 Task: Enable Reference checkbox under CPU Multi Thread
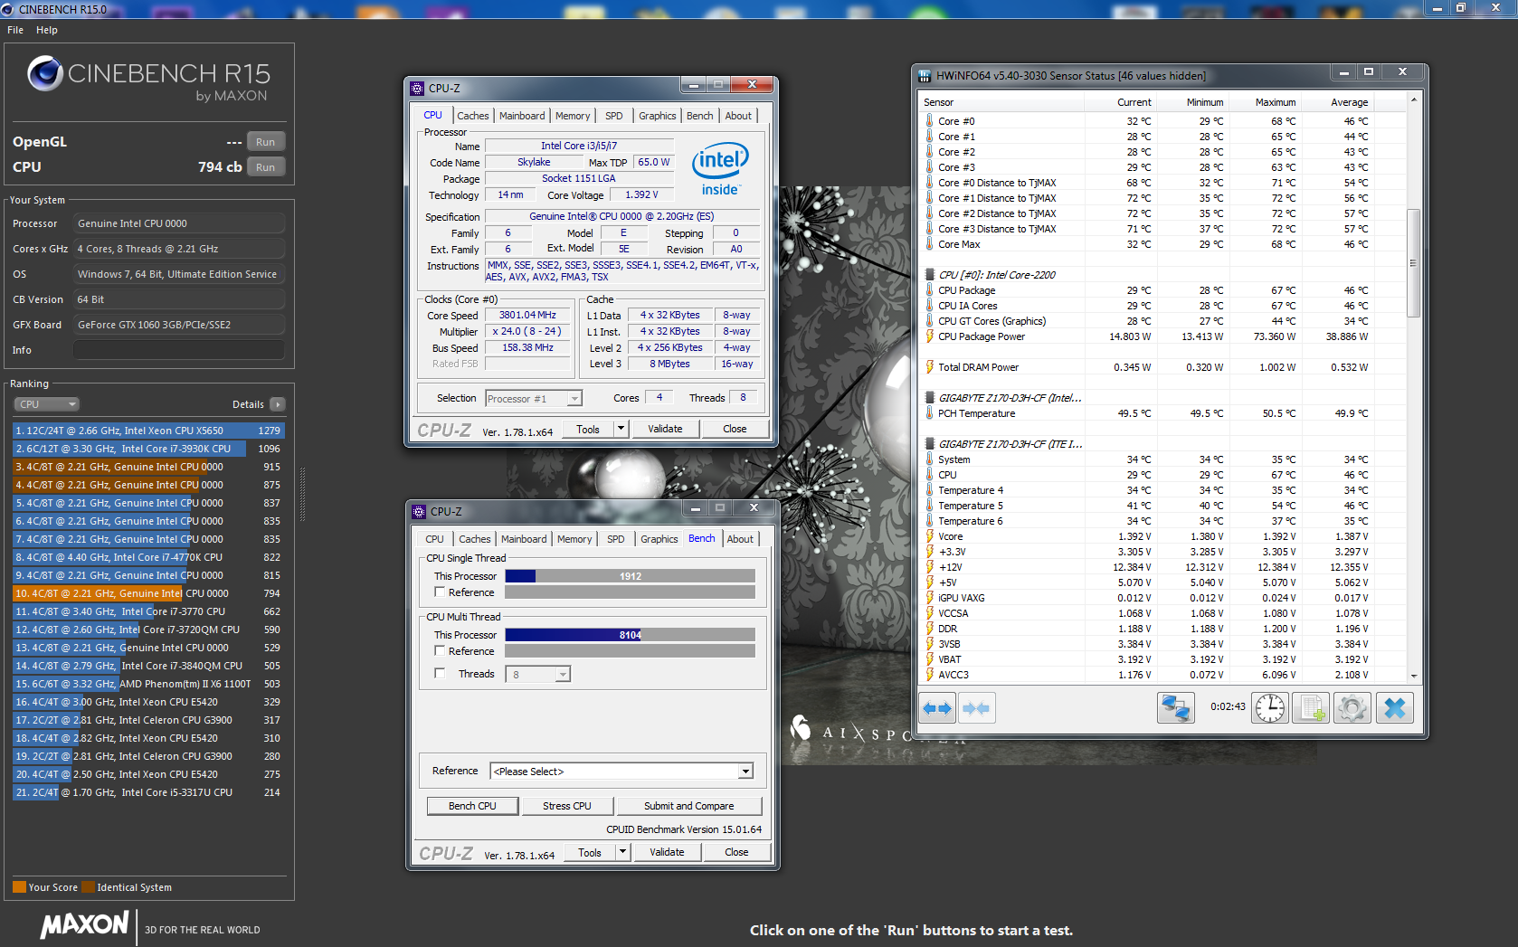(x=440, y=651)
